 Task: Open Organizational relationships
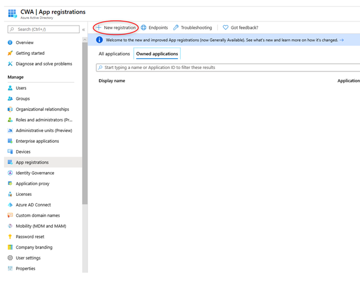43,109
